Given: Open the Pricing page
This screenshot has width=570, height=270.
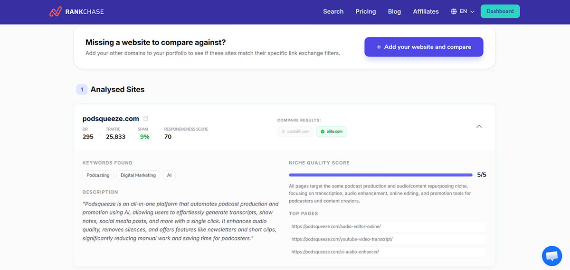Looking at the screenshot, I should 366,11.
